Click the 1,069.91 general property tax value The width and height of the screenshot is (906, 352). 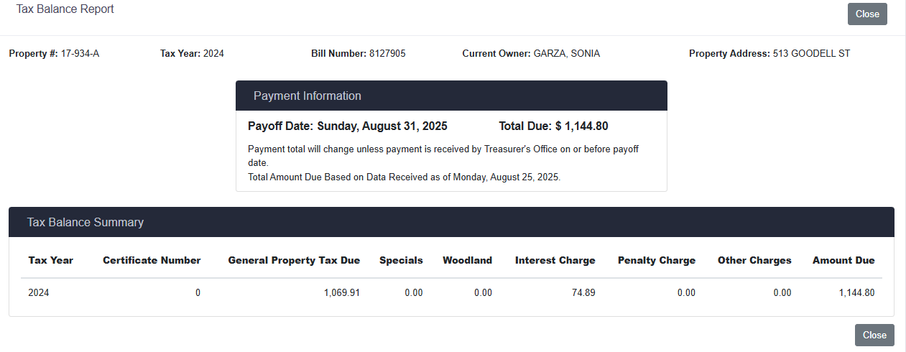[x=342, y=293]
